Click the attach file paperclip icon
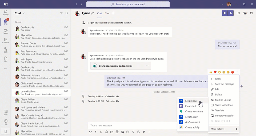Image resolution: width=256 pixels, height=136 pixels. tap(101, 132)
